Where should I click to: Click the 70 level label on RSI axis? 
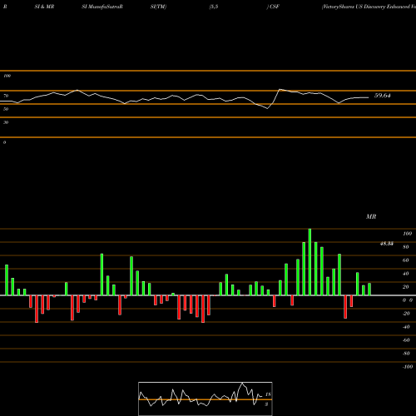6,96
